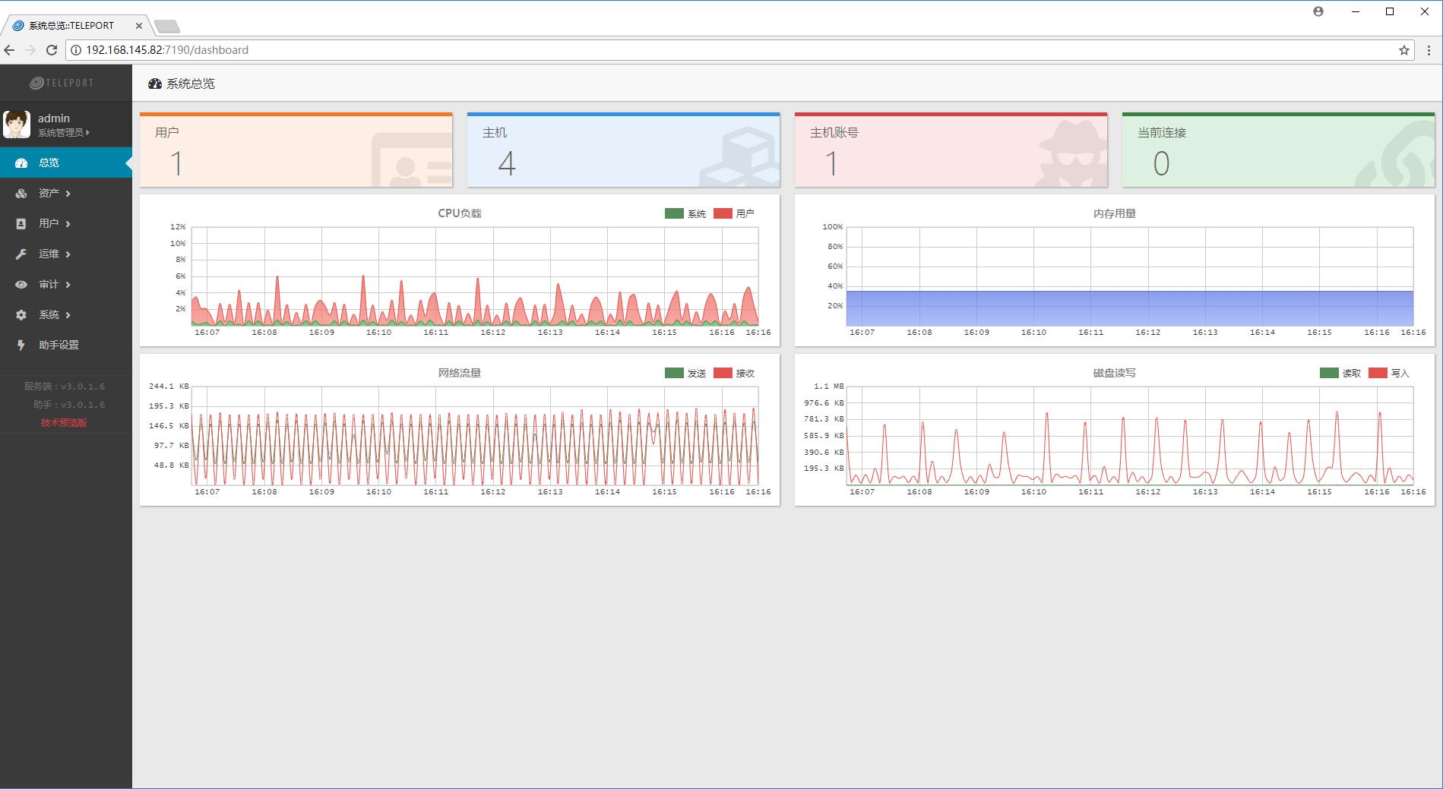Click the site information icon in address bar
This screenshot has height=789, width=1443.
[76, 50]
